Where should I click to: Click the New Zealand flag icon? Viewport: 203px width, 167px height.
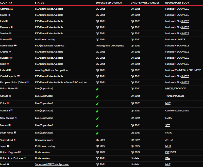tap(16, 118)
